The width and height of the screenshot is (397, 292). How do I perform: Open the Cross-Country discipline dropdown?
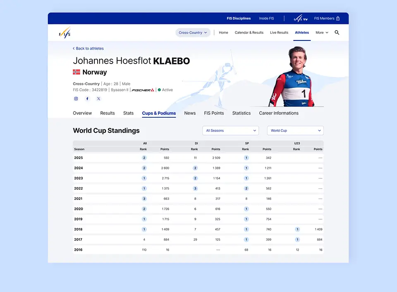coord(193,33)
